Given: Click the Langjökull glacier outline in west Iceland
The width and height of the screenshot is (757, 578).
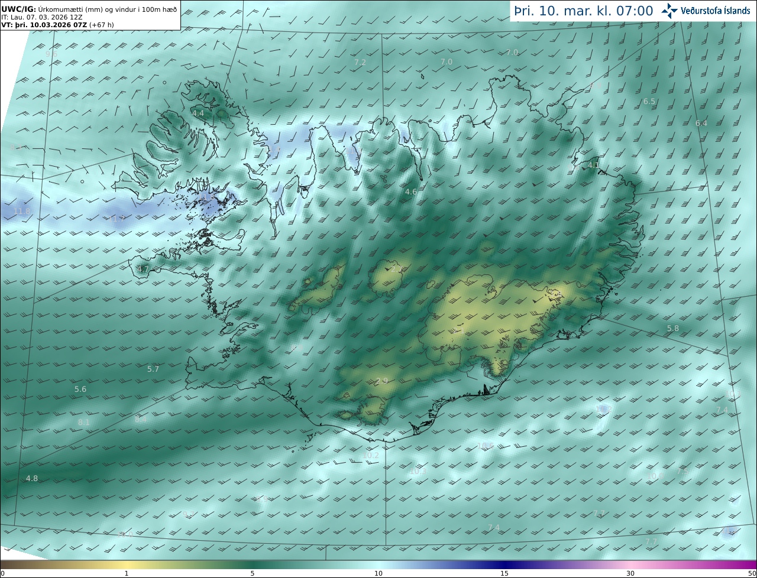Looking at the screenshot, I should tap(316, 290).
